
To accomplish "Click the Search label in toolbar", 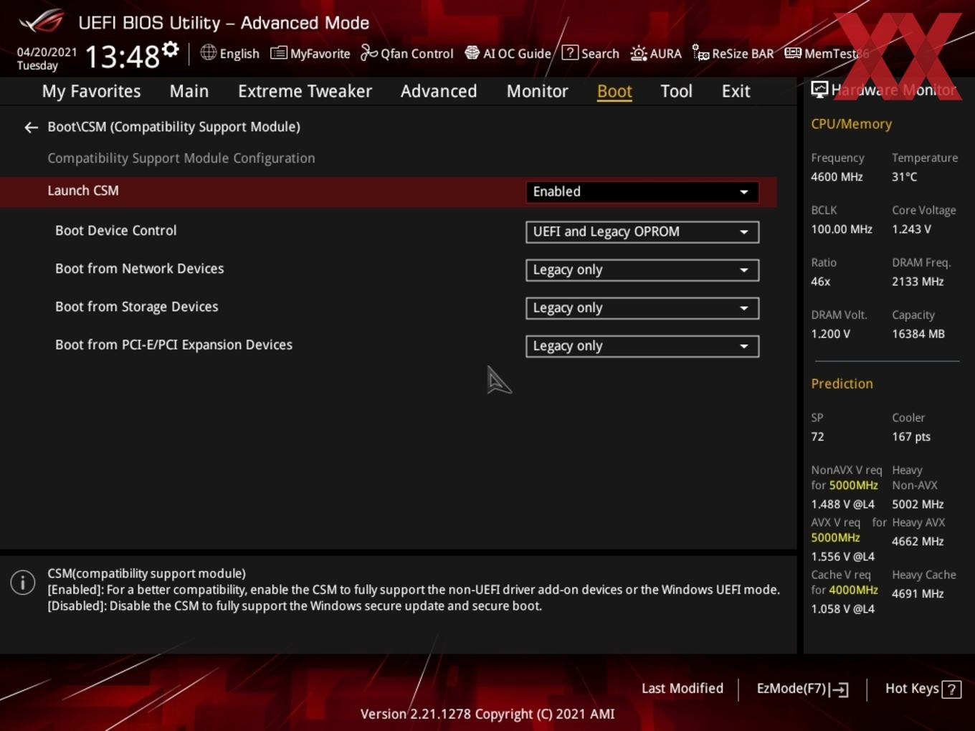I will pos(600,54).
